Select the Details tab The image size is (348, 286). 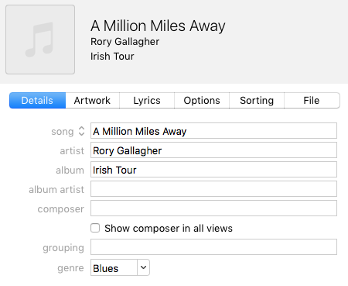pos(37,101)
